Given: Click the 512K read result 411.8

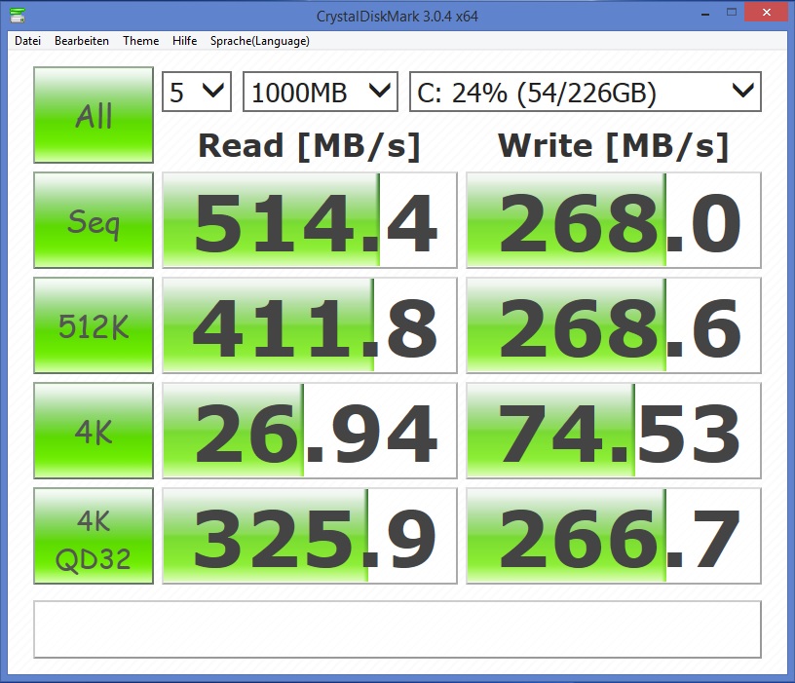Looking at the screenshot, I should coord(309,325).
